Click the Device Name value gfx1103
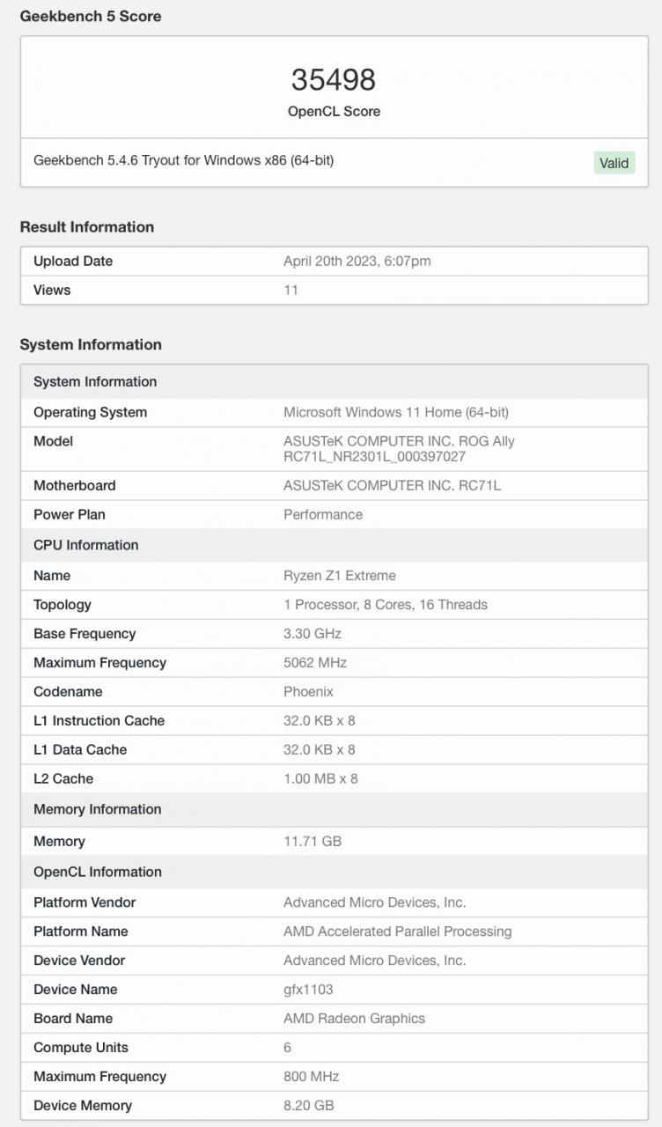Screen dimensions: 662x1127 coord(308,989)
